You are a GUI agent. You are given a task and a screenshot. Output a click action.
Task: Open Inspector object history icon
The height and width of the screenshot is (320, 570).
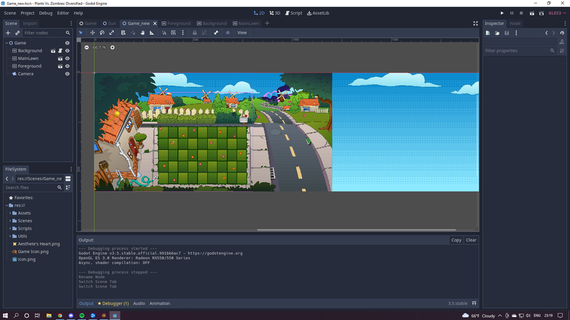tap(562, 33)
